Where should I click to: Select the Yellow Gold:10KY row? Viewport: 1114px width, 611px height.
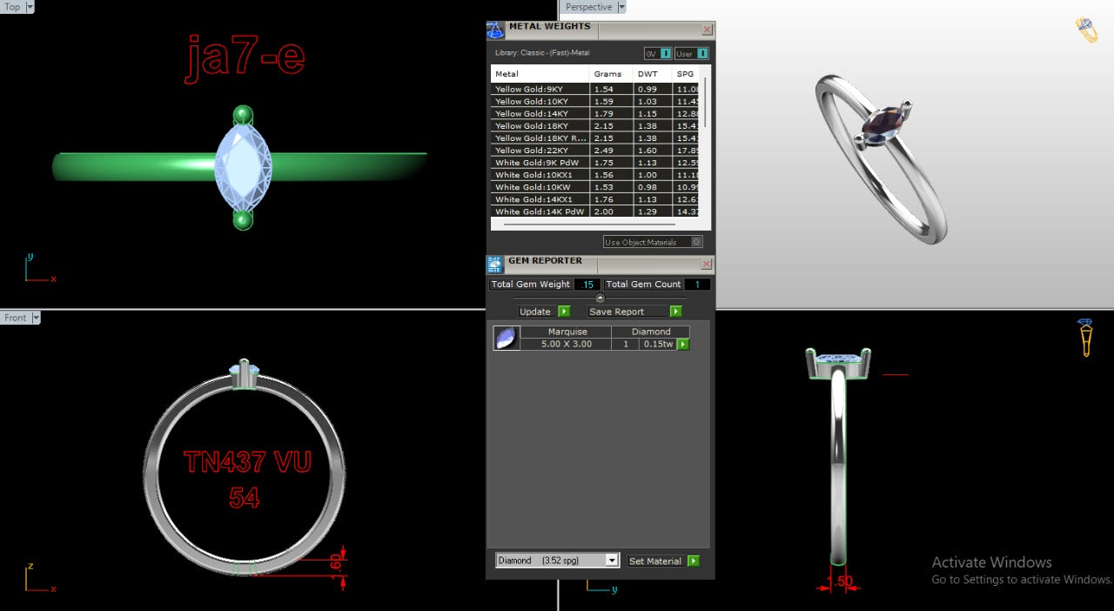coord(596,101)
